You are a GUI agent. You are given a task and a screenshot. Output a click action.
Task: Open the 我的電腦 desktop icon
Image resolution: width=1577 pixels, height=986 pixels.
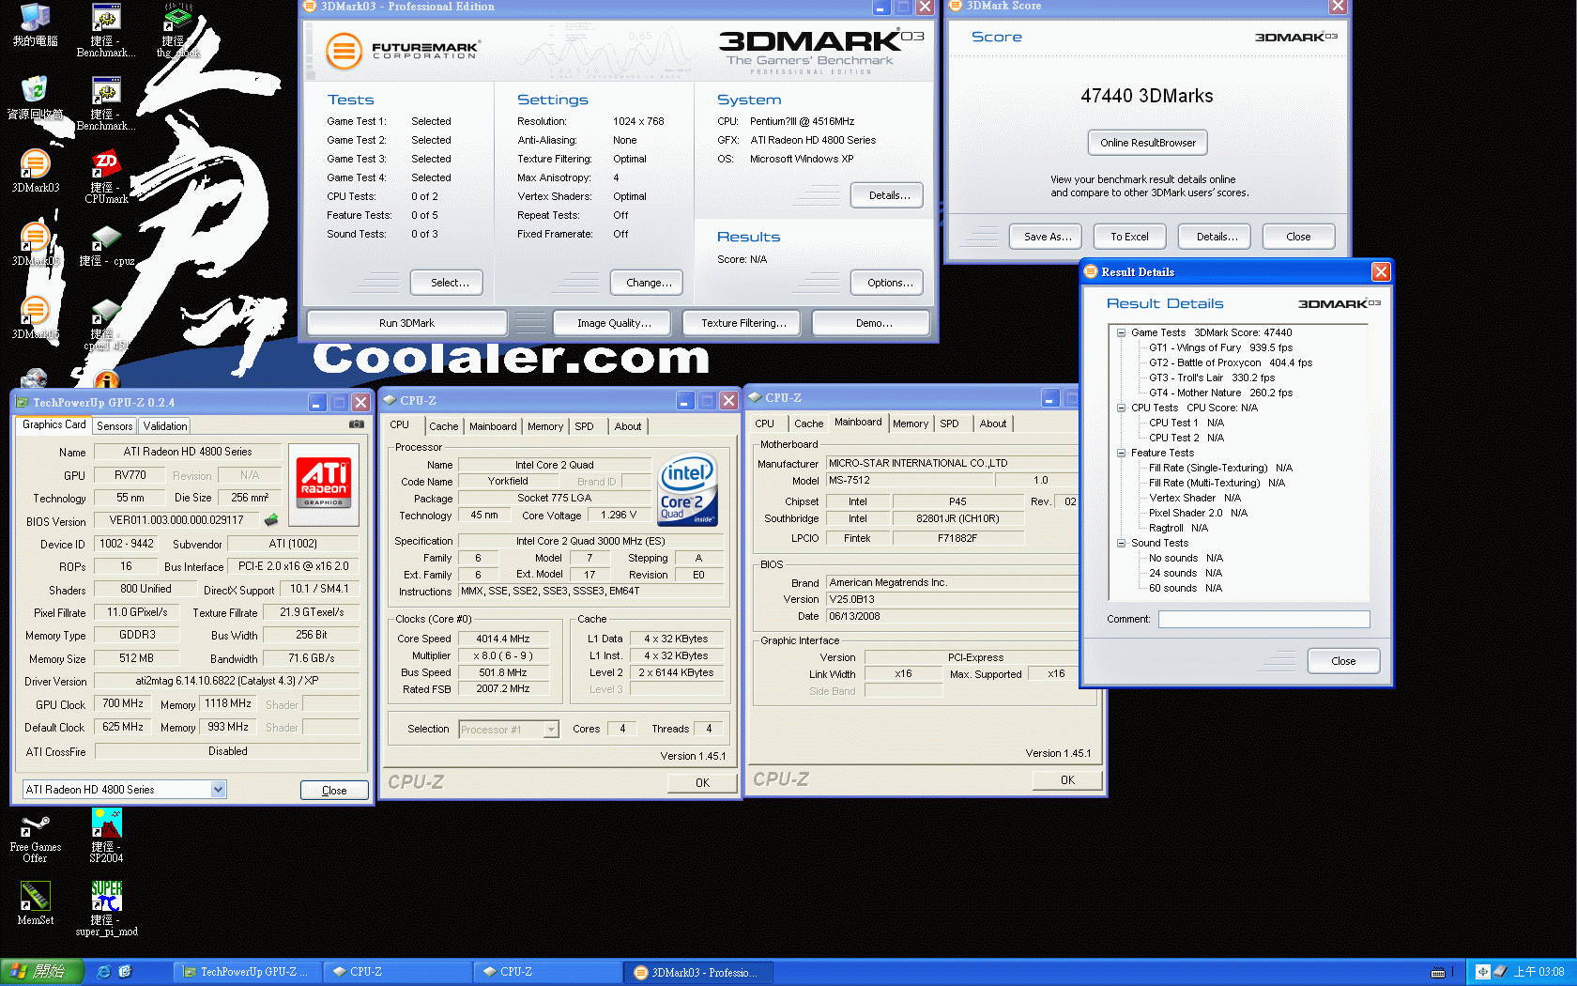[35, 24]
